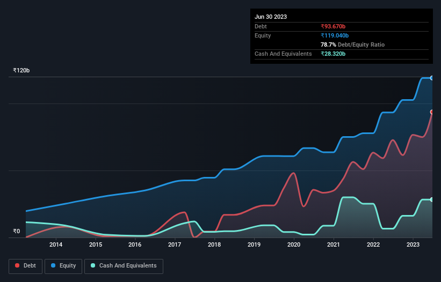
Task: Click the ₹120b y-axis label
Action: point(21,70)
